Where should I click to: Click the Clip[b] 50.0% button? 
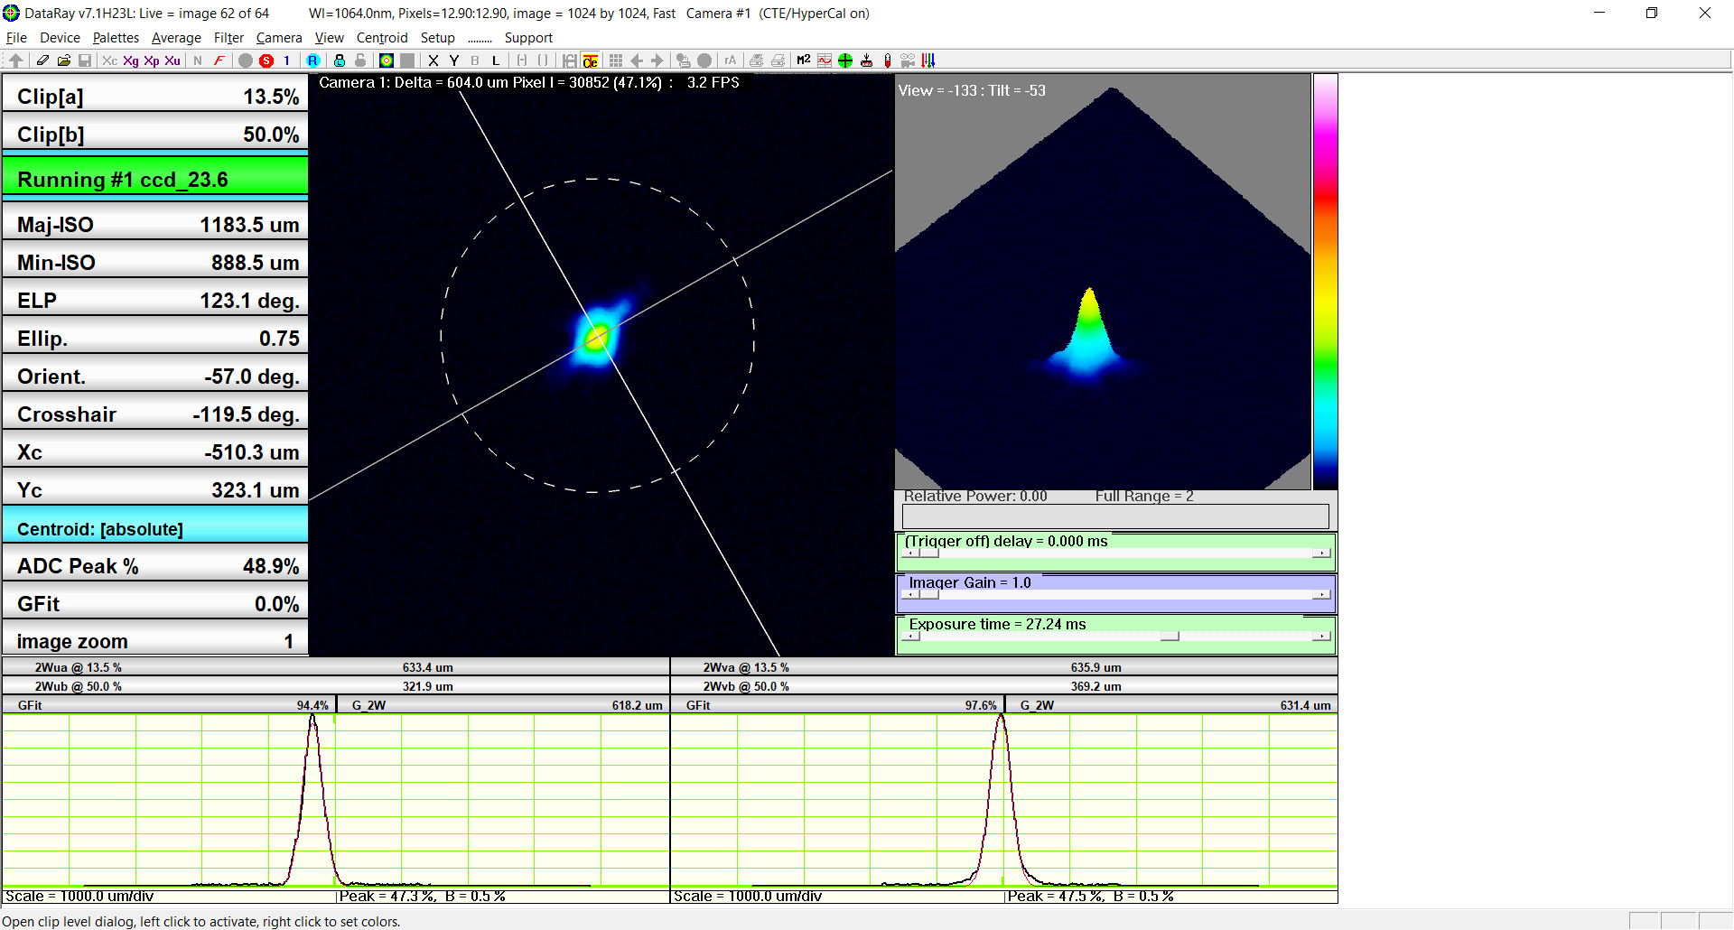tap(155, 133)
